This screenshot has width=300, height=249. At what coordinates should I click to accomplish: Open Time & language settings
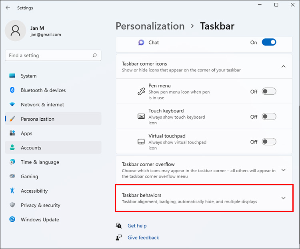click(40, 162)
